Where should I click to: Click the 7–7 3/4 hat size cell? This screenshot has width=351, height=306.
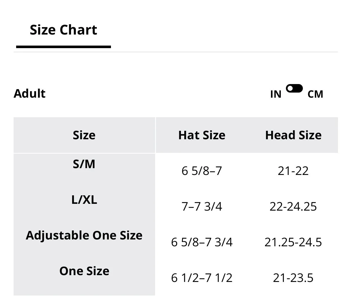point(202,206)
